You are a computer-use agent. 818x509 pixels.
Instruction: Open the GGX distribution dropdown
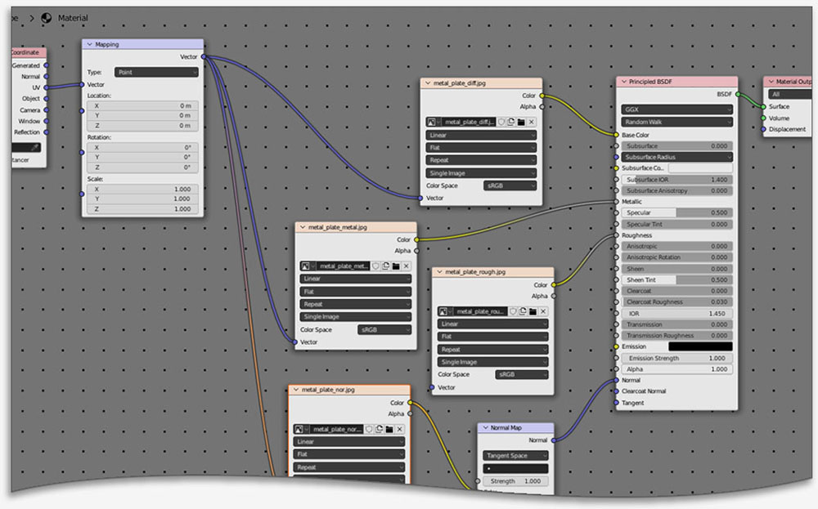(x=676, y=109)
